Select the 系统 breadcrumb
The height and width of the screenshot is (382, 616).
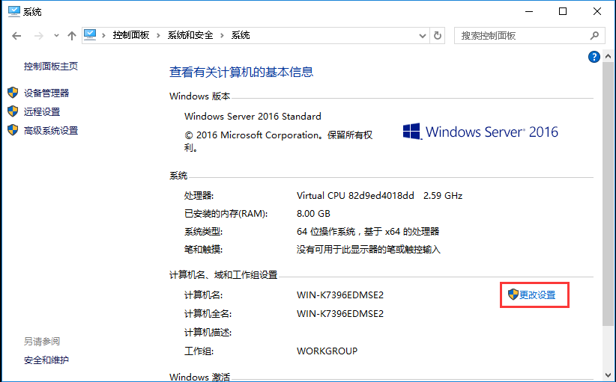pos(241,35)
